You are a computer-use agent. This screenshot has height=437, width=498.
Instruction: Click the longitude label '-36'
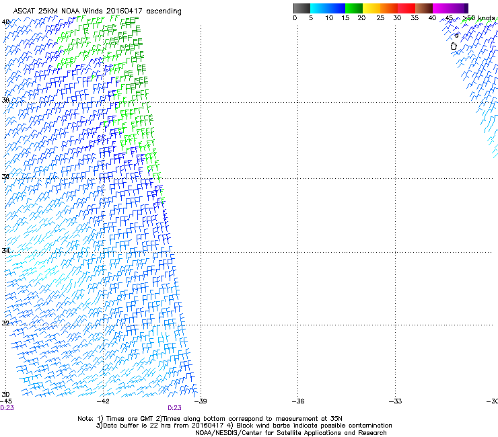coord(298,401)
